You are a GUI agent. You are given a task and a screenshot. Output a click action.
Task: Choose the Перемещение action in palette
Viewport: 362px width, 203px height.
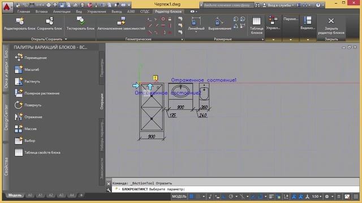click(31, 58)
